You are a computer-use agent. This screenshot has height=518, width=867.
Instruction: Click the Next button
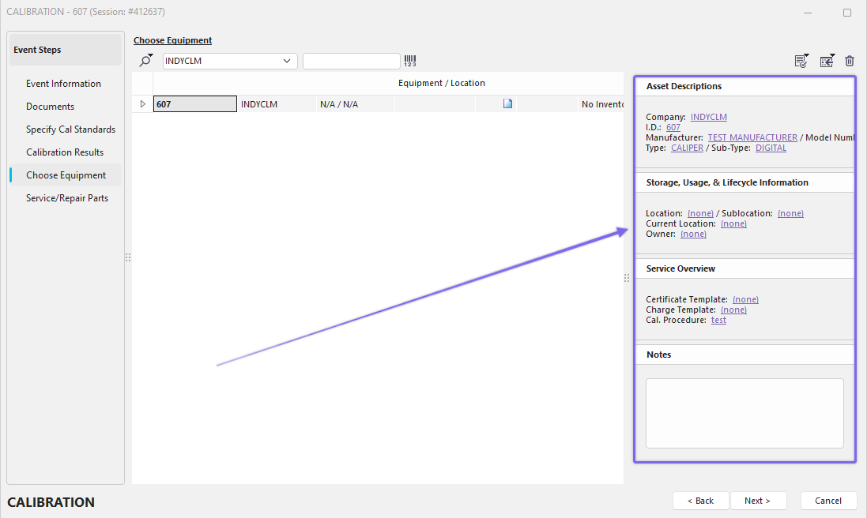pos(758,501)
